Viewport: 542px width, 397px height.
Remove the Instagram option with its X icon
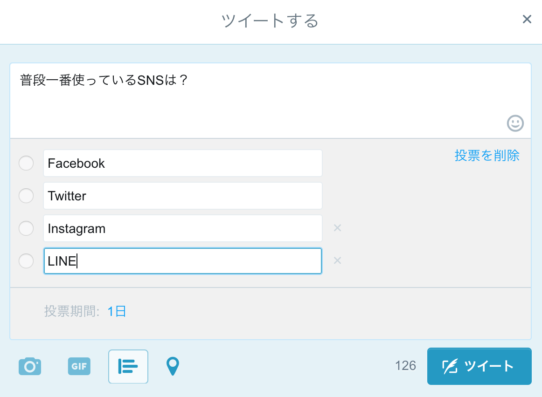[337, 228]
